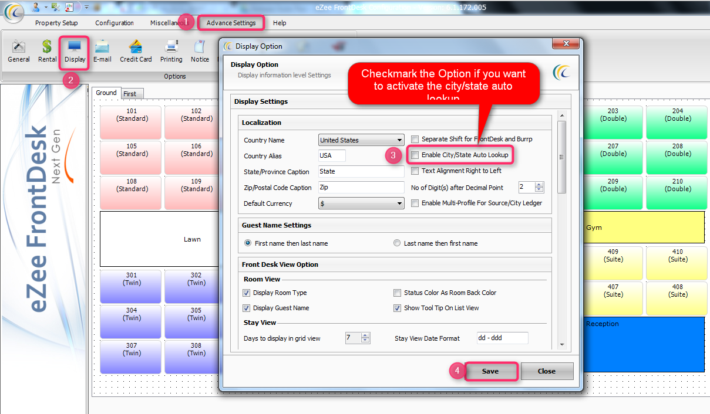Screen dimensions: 710x414
Task: Open Help menu
Action: [x=280, y=23]
